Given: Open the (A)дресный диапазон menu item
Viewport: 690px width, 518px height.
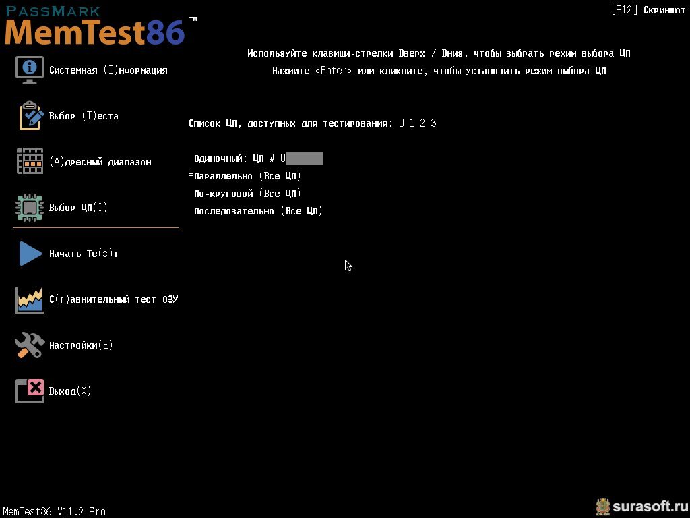Looking at the screenshot, I should 100,162.
